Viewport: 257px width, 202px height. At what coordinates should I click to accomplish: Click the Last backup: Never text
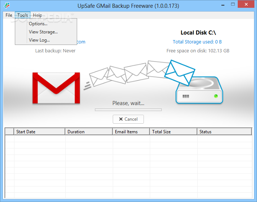pos(55,51)
